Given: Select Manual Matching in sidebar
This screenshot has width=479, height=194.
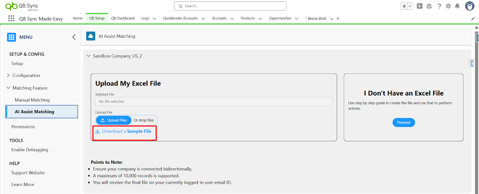Looking at the screenshot, I should 32,100.
